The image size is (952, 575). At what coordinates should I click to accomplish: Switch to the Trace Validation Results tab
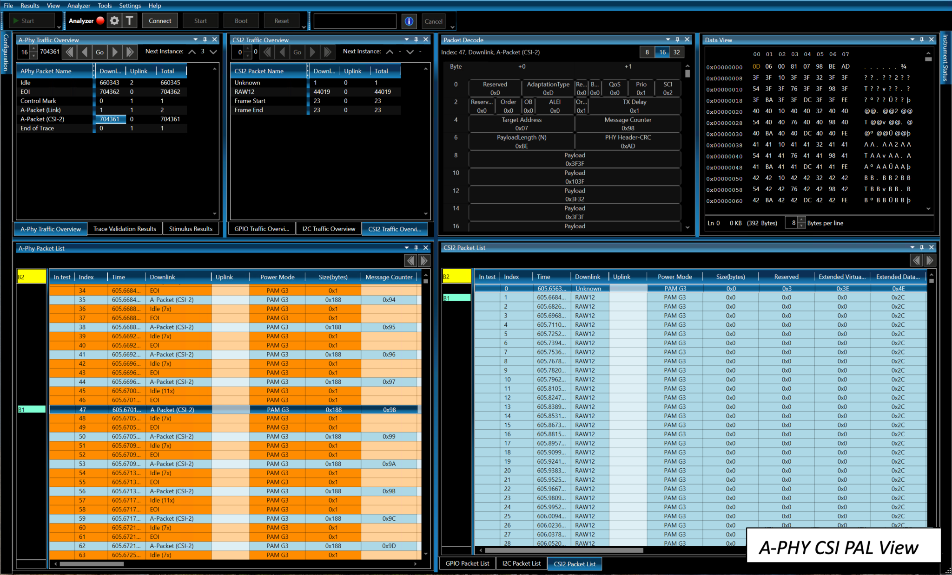coord(124,229)
